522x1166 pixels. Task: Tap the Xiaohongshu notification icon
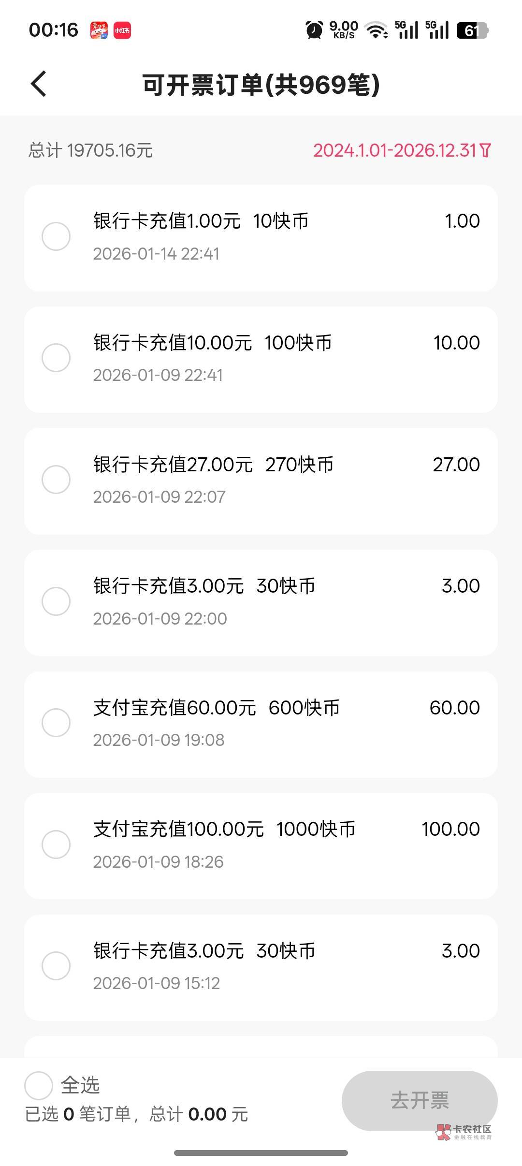coord(122,30)
